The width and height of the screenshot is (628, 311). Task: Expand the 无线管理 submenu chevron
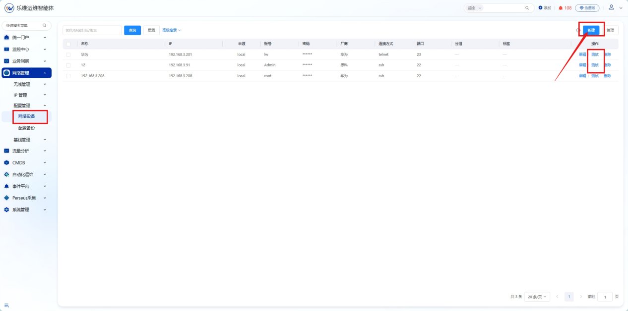click(x=45, y=84)
